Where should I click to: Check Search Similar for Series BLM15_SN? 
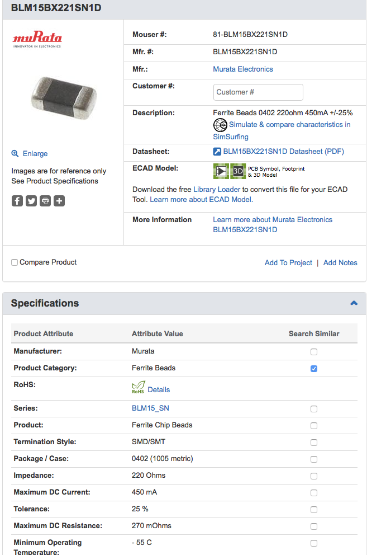coord(314,409)
